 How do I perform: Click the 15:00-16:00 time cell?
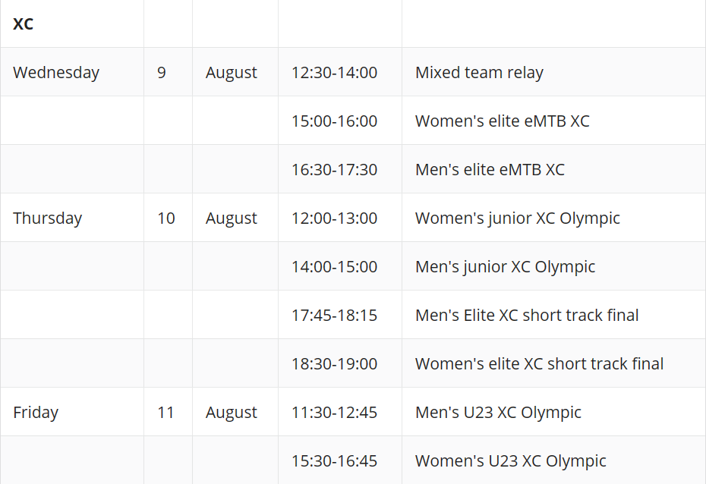[340, 121]
